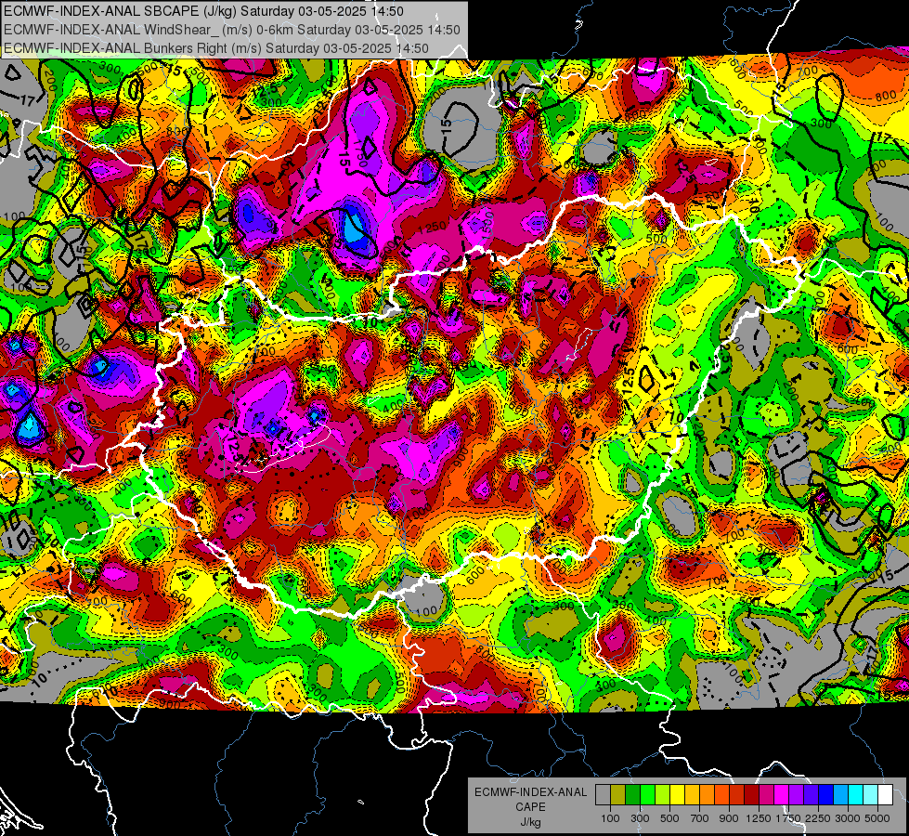Click the 3000 value under the legend
The width and height of the screenshot is (909, 836).
pos(848,818)
